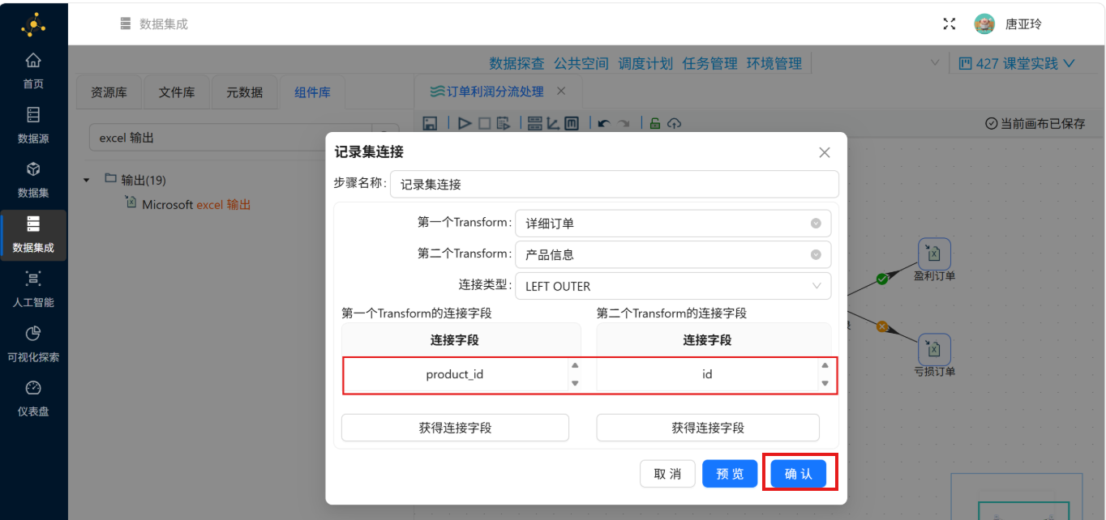Open the 连接类型 LEFT OUTER dropdown
Image resolution: width=1106 pixels, height=520 pixels.
coord(673,286)
